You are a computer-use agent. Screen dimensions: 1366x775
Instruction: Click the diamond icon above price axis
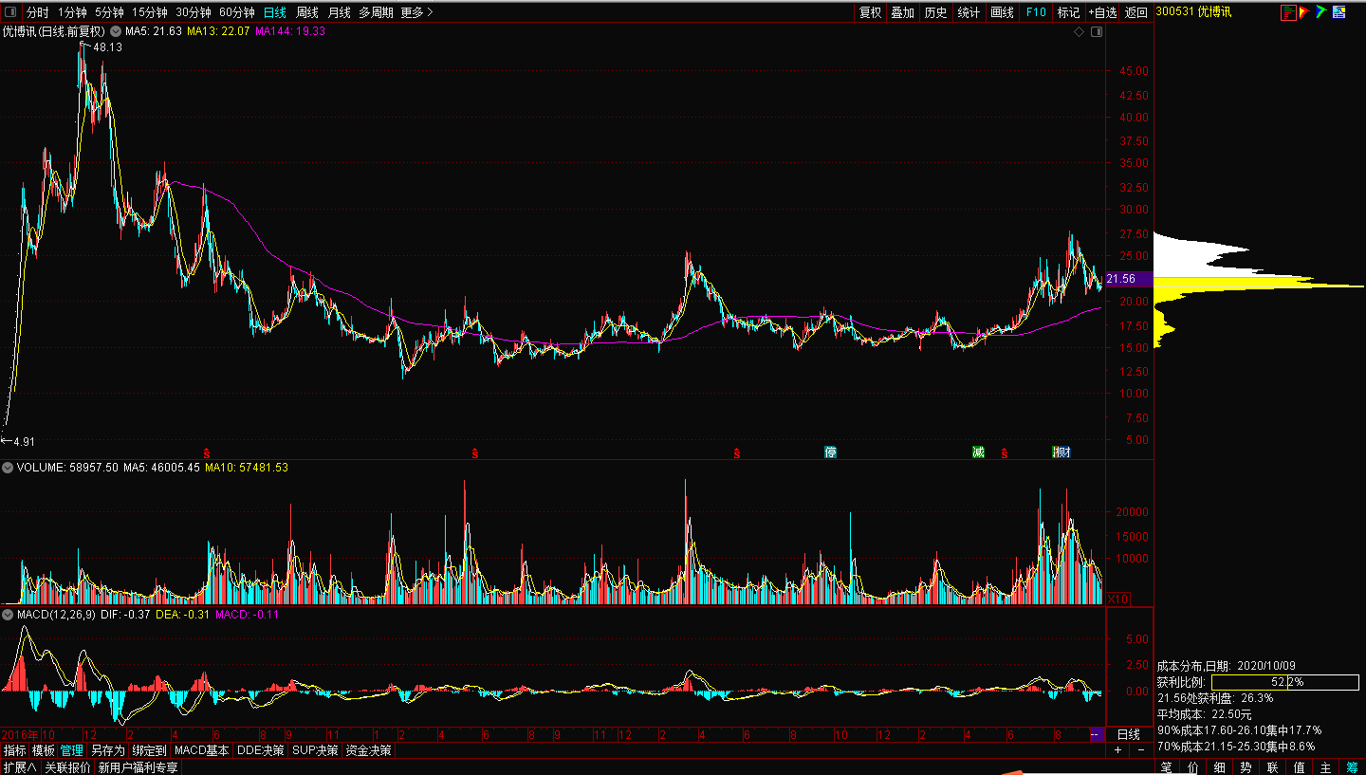[1079, 32]
